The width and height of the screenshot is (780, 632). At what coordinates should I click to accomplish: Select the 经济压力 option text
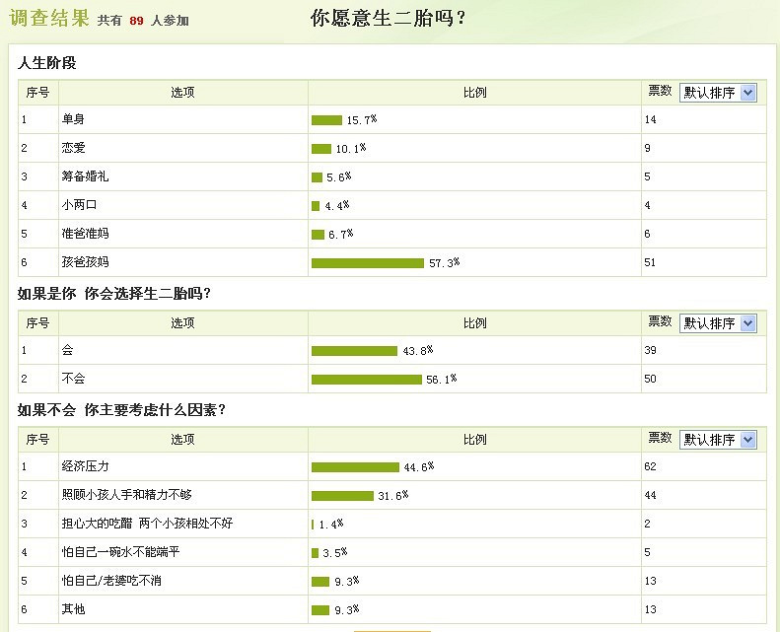(x=85, y=466)
